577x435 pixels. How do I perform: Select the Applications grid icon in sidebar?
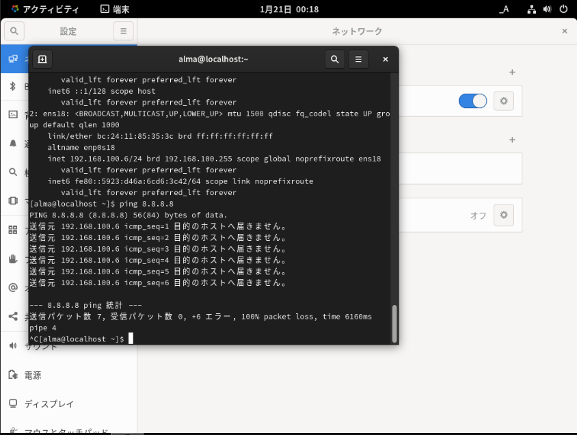coord(13,230)
